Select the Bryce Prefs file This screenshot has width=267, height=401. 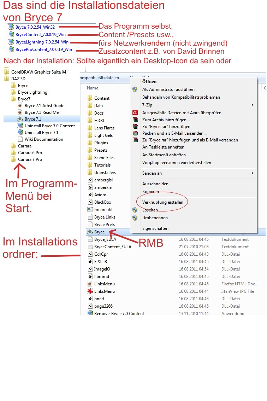pos(101,224)
